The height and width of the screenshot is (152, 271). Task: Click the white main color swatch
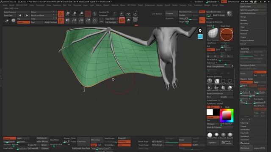pos(210,112)
